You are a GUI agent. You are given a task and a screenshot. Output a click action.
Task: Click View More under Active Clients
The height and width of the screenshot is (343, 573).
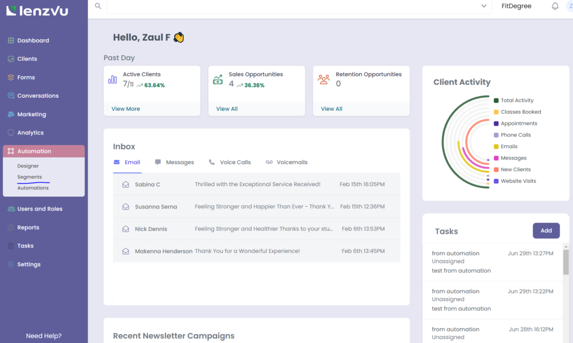tap(126, 109)
